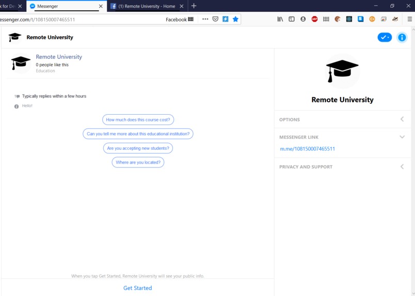The width and height of the screenshot is (415, 296).
Task: Switch to the Remote University - Home tab
Action: 147,6
